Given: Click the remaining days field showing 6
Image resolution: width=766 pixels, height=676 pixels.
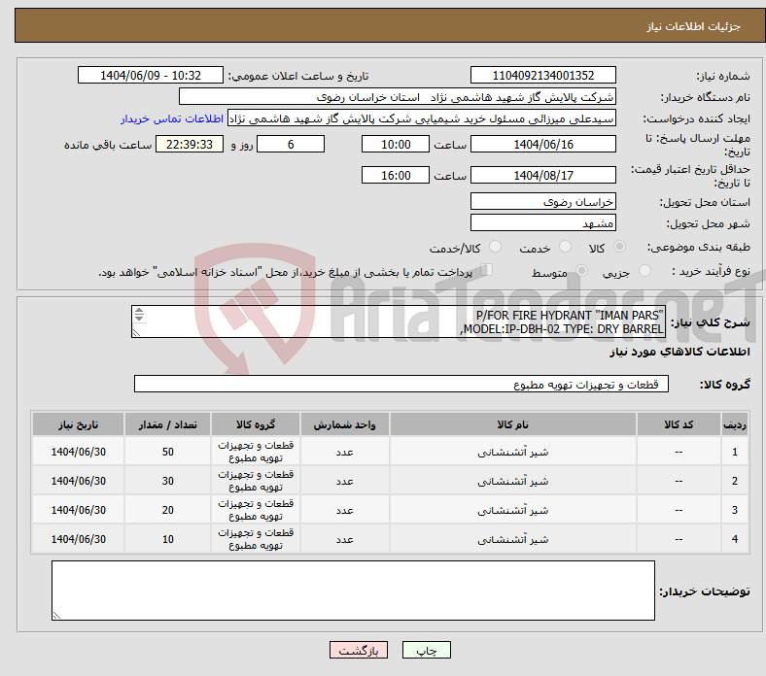Looking at the screenshot, I should tap(291, 144).
